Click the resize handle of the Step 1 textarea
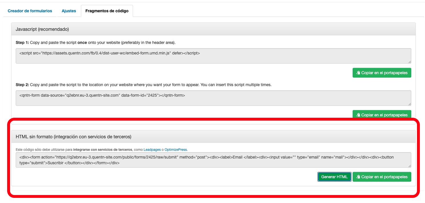This screenshot has height=203, width=425. point(410,62)
